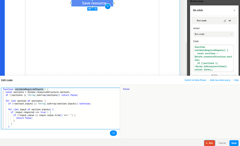Open the Code preview field
240x146 pixels.
point(214,58)
